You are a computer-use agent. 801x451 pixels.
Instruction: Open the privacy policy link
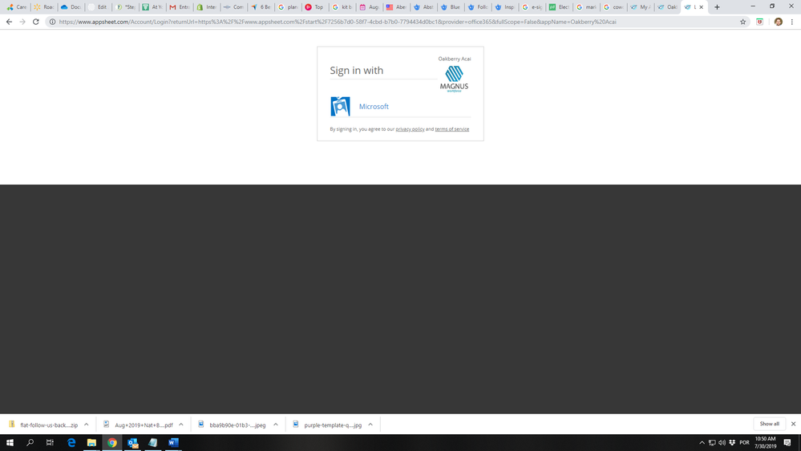pos(410,129)
